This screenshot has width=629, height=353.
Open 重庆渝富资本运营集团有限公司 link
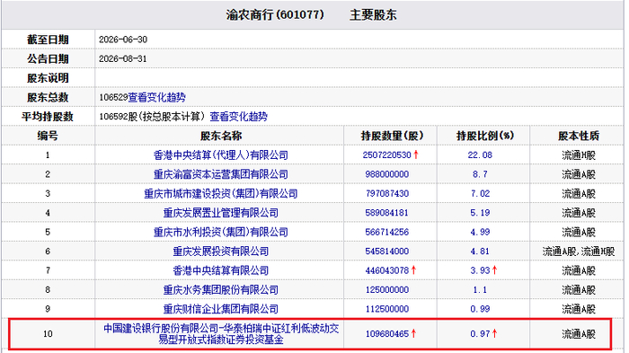tap(221, 174)
